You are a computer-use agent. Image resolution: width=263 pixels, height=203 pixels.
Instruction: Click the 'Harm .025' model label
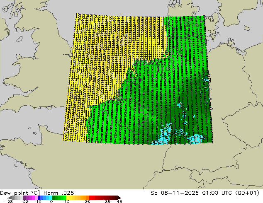click(x=59, y=193)
